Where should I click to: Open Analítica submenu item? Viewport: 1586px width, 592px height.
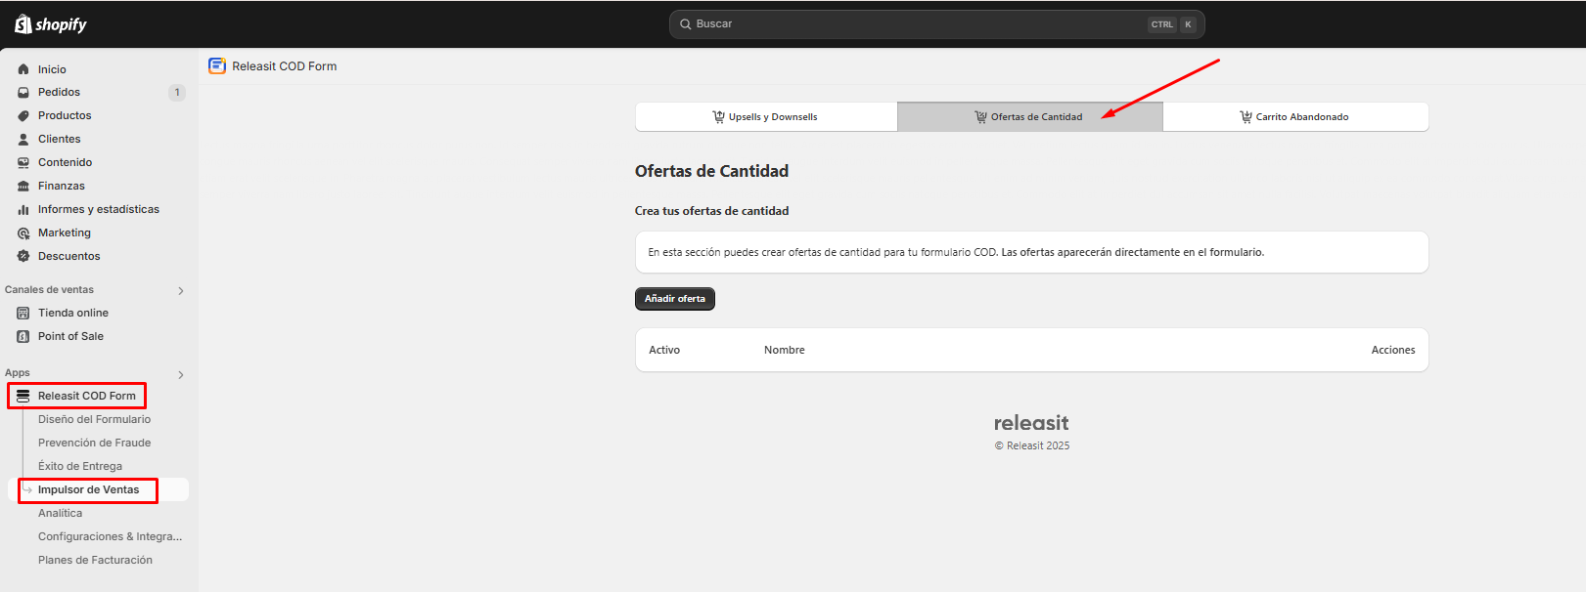[61, 514]
